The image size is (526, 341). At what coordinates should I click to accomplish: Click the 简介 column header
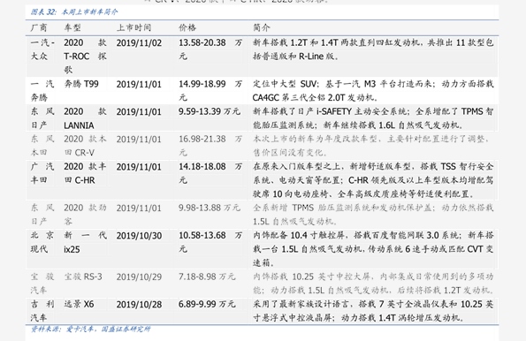[x=262, y=27]
